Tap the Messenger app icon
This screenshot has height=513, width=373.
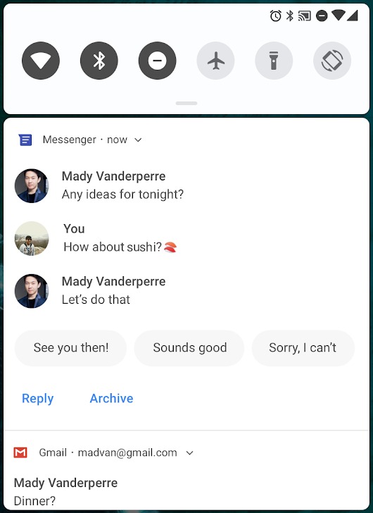coord(25,140)
